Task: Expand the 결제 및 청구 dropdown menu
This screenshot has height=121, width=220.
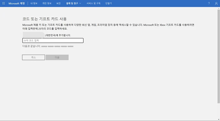Action: pyautogui.click(x=74, y=3)
